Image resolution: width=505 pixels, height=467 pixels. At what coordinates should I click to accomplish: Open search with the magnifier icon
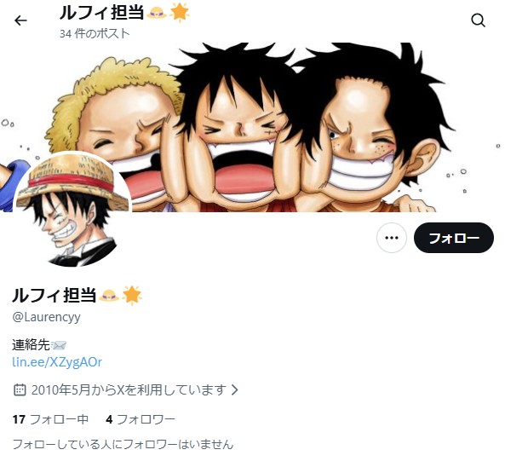click(x=478, y=20)
